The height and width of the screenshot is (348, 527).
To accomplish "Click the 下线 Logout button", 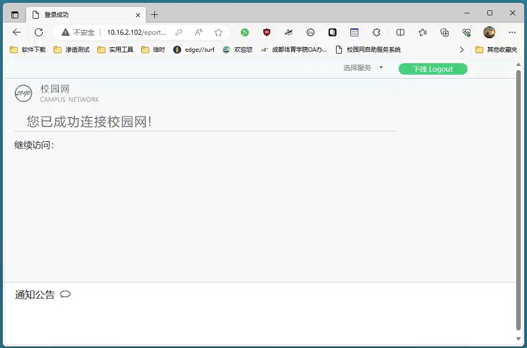I will [x=432, y=69].
